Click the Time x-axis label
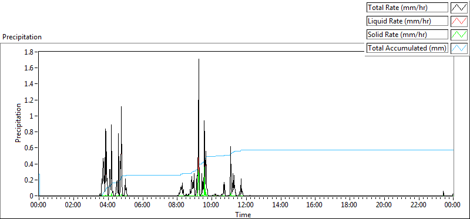Viewport: 470px width, 219px height. (243, 214)
